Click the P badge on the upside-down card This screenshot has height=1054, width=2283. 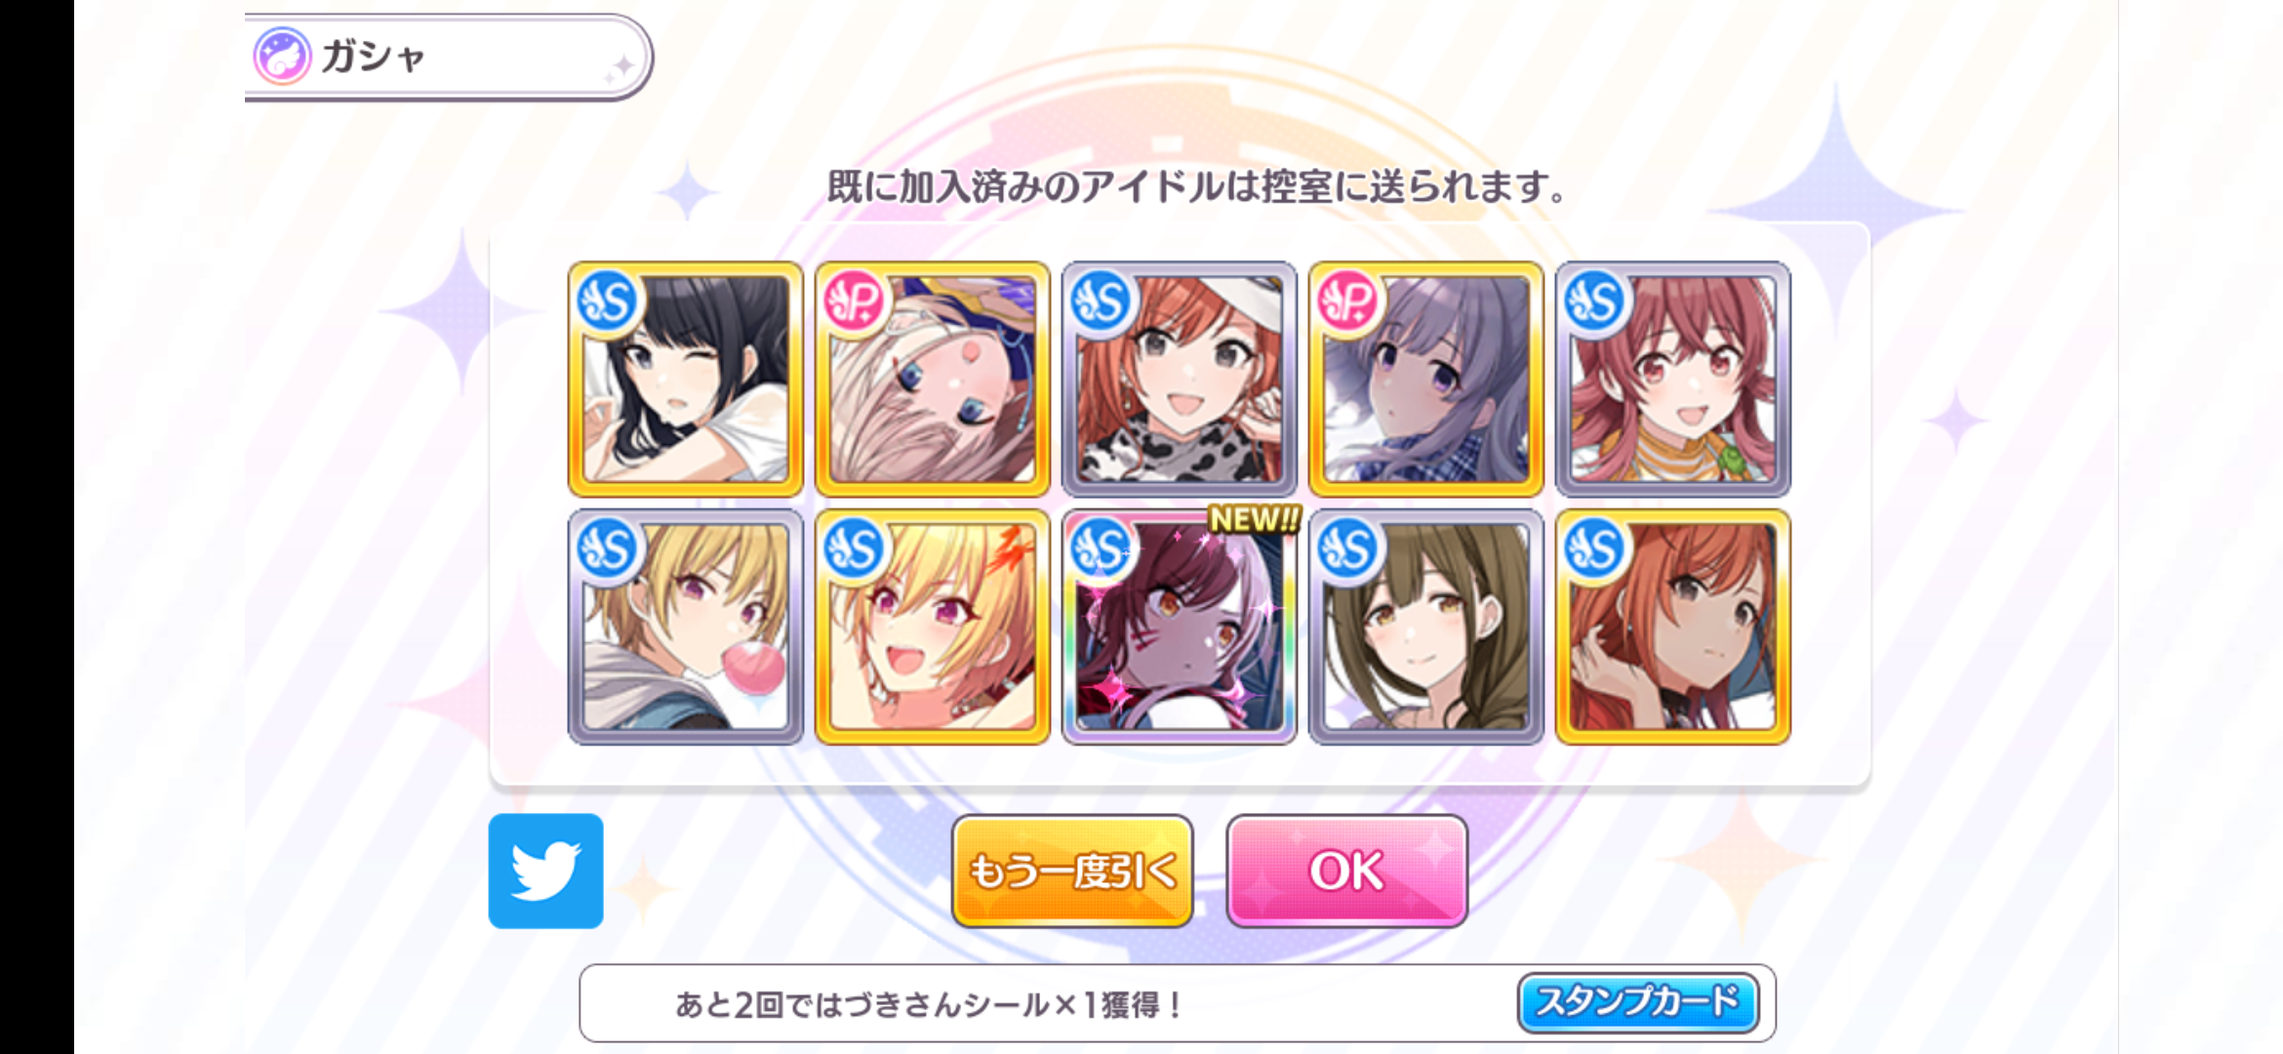click(854, 302)
